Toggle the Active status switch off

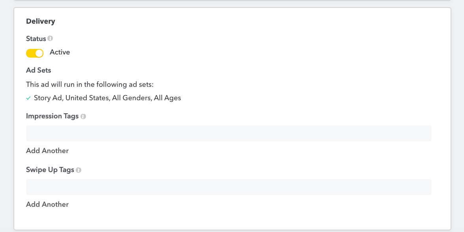pyautogui.click(x=35, y=53)
